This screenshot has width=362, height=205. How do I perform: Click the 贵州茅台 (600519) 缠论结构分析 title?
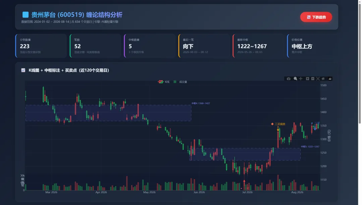coord(77,15)
